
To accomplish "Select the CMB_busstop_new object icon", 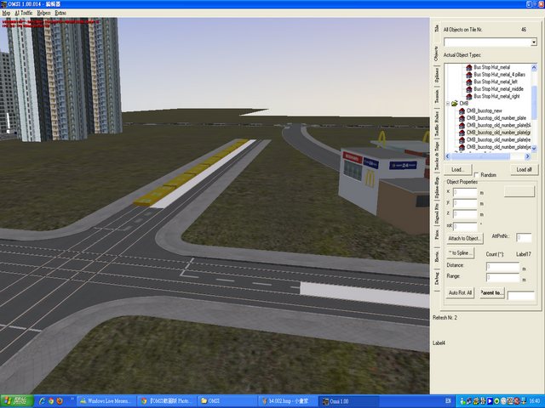I will [462, 110].
